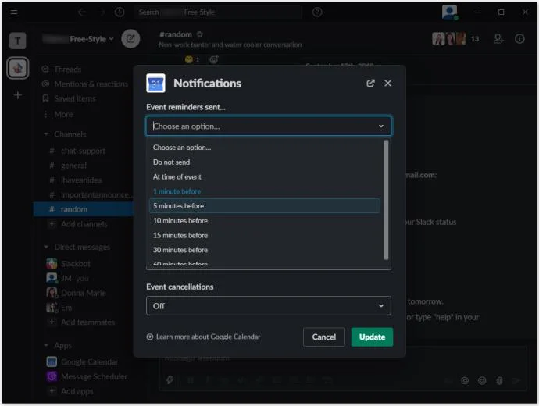The width and height of the screenshot is (539, 406).
Task: Select the T workspace tile
Action: (17, 41)
